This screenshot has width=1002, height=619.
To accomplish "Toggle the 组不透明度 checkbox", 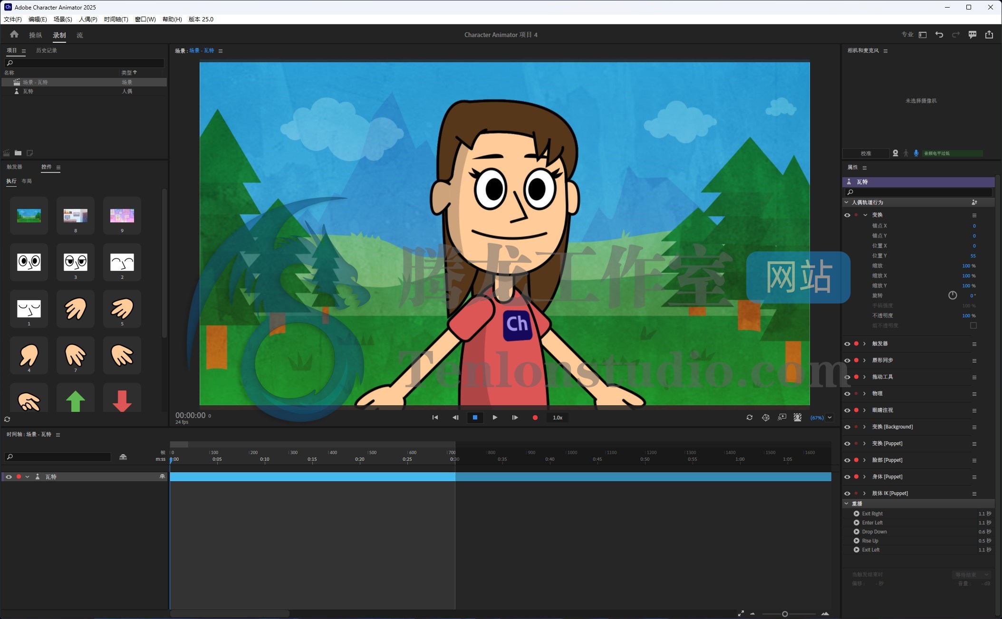I will tap(973, 326).
